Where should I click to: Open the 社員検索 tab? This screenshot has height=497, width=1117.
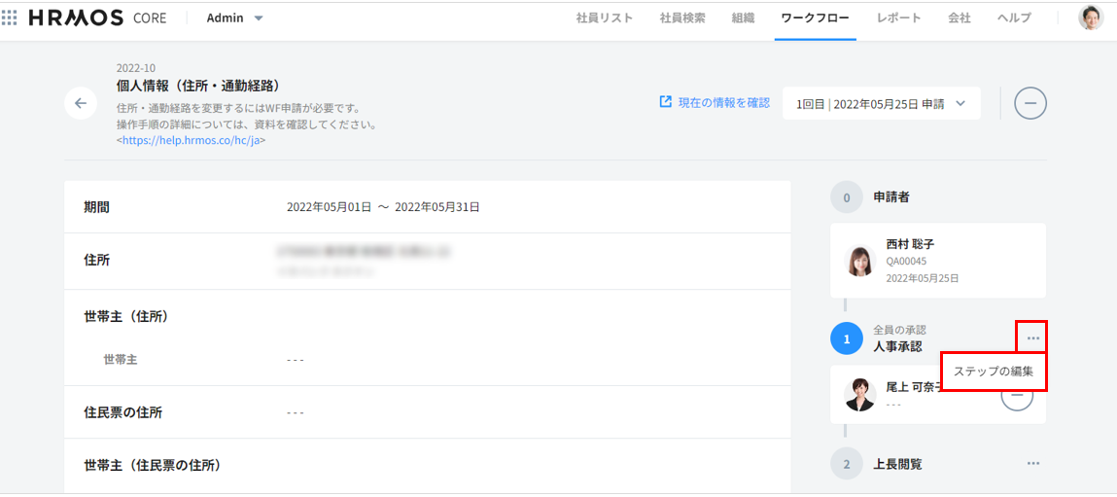click(x=682, y=18)
